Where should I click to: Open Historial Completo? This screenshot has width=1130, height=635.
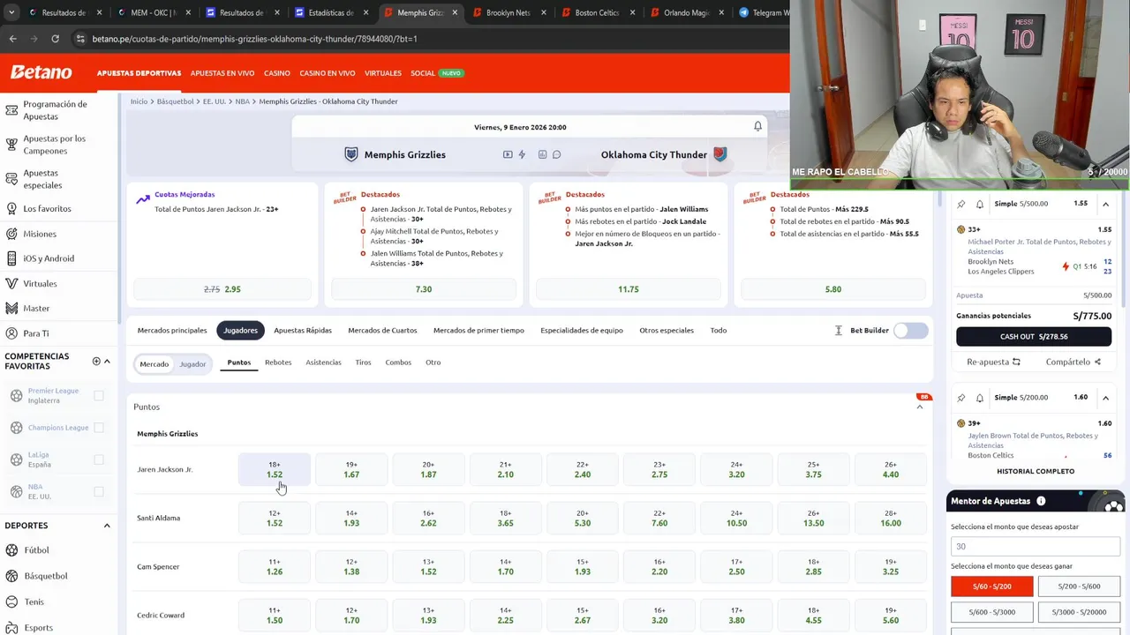coord(1036,471)
